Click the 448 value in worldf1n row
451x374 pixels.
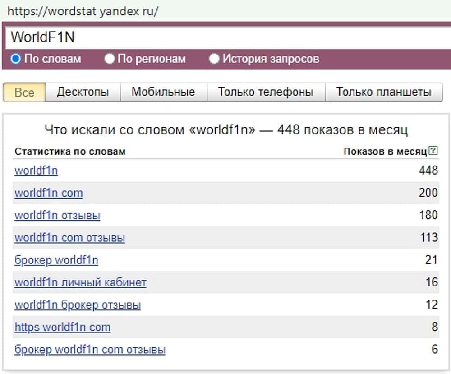click(428, 171)
